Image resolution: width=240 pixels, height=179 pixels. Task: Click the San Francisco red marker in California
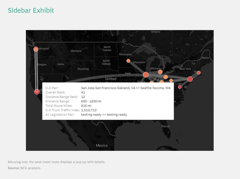coord(37,92)
